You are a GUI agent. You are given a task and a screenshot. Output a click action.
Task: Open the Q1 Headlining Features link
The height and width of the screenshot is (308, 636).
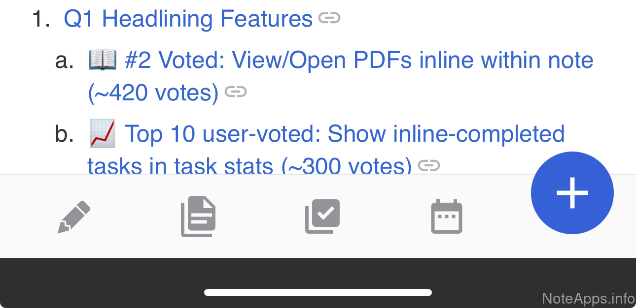coord(188,19)
